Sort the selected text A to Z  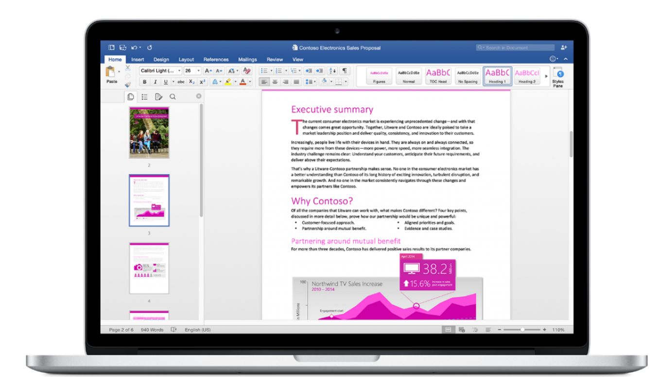(332, 71)
